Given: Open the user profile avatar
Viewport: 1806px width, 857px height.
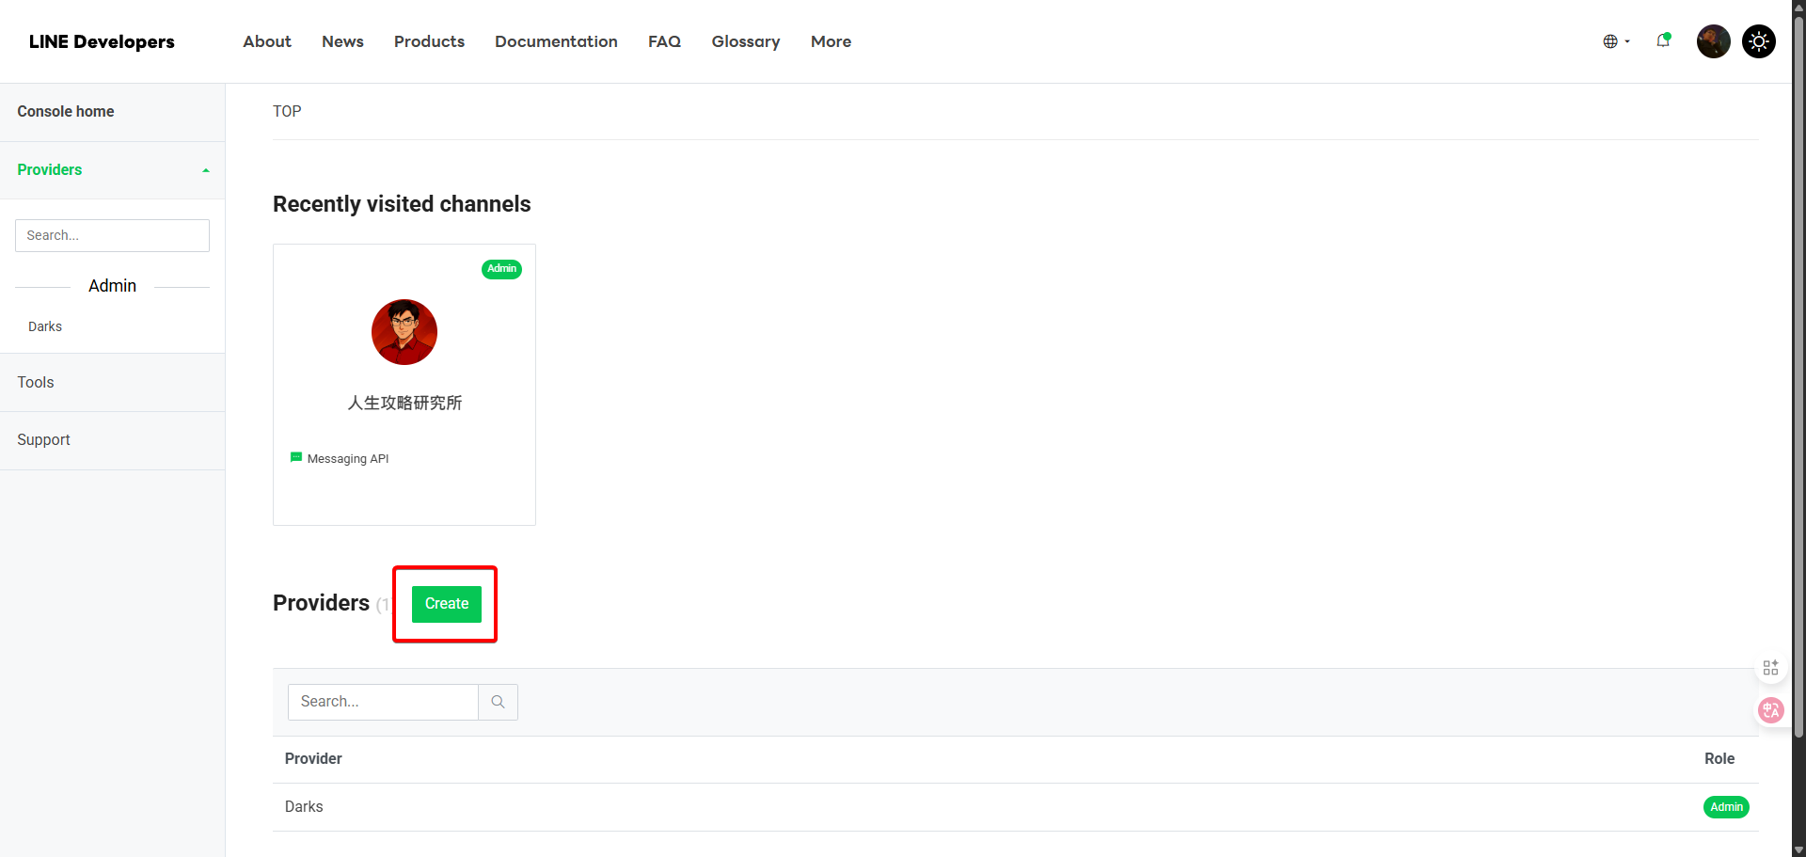Looking at the screenshot, I should coord(1713,41).
